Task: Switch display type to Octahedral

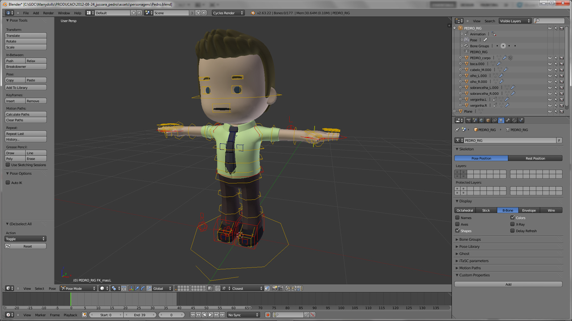Action: coord(465,210)
